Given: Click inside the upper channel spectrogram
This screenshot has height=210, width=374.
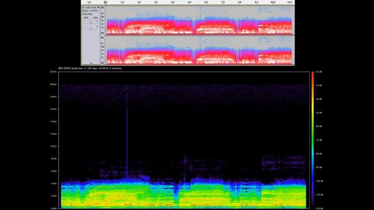Looking at the screenshot, I should coord(200,20).
